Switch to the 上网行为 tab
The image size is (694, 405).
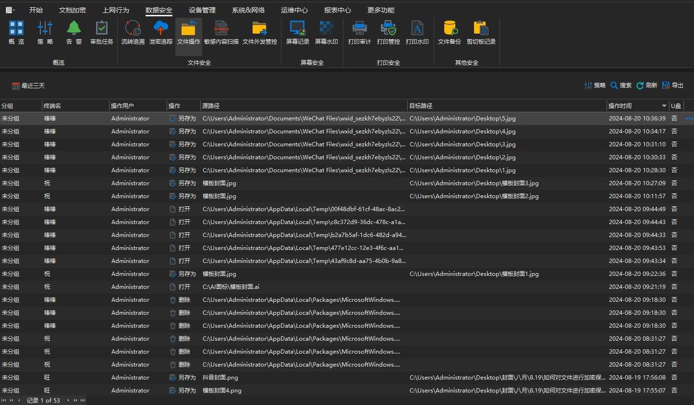(116, 10)
